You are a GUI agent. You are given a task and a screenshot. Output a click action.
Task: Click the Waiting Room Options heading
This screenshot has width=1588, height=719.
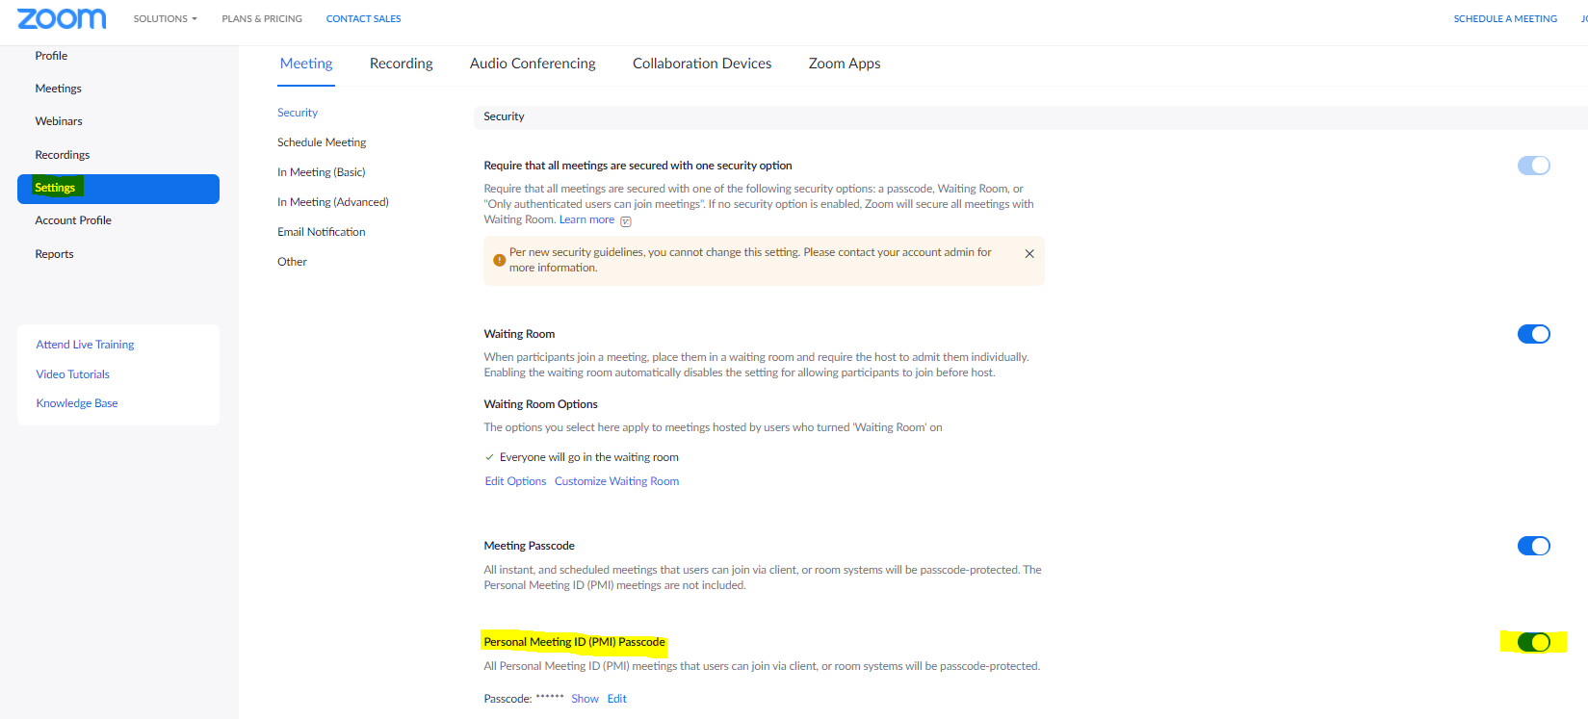point(540,404)
